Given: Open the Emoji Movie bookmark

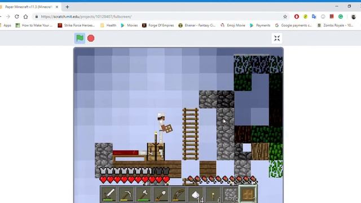Looking at the screenshot, I should (x=233, y=25).
